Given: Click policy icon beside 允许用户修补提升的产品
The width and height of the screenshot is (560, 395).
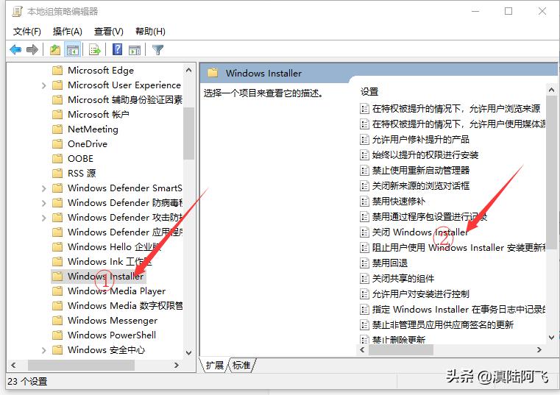Looking at the screenshot, I should point(364,140).
